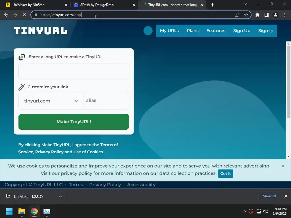The height and width of the screenshot is (218, 291).
Task: Open the Windows Start menu
Action: click(x=9, y=211)
